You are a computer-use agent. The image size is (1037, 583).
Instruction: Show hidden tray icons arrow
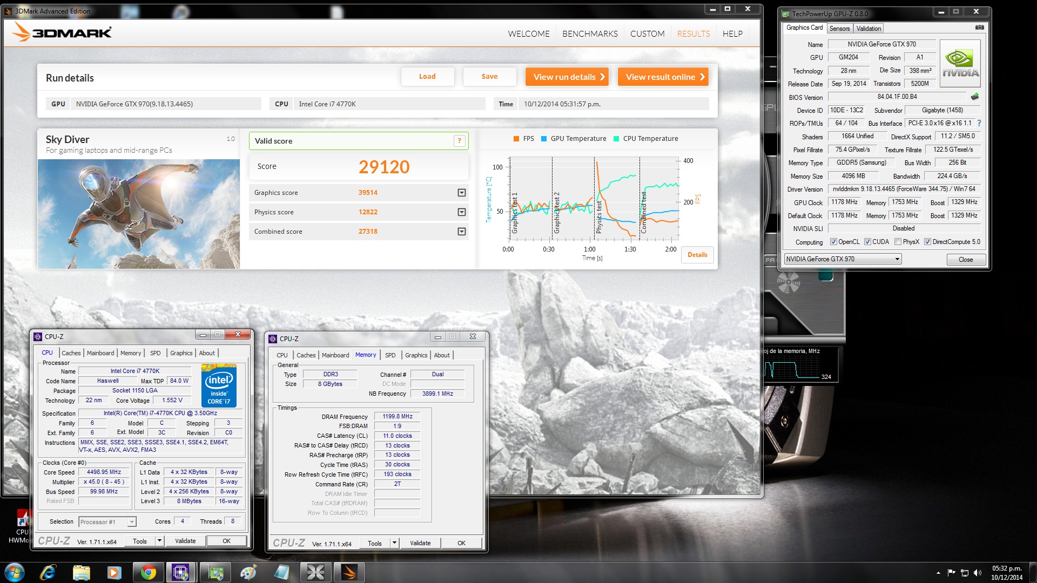point(938,573)
